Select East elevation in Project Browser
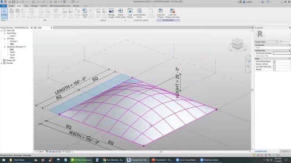 click(12, 49)
